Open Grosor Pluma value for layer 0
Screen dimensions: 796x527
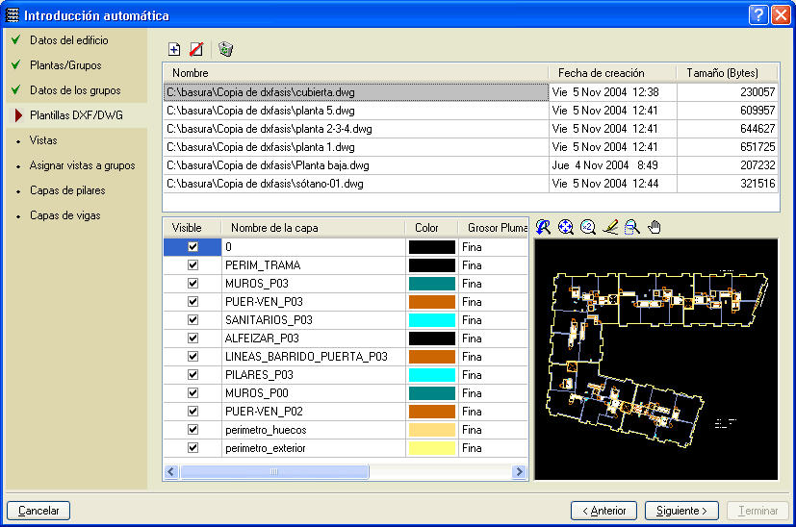coord(493,247)
